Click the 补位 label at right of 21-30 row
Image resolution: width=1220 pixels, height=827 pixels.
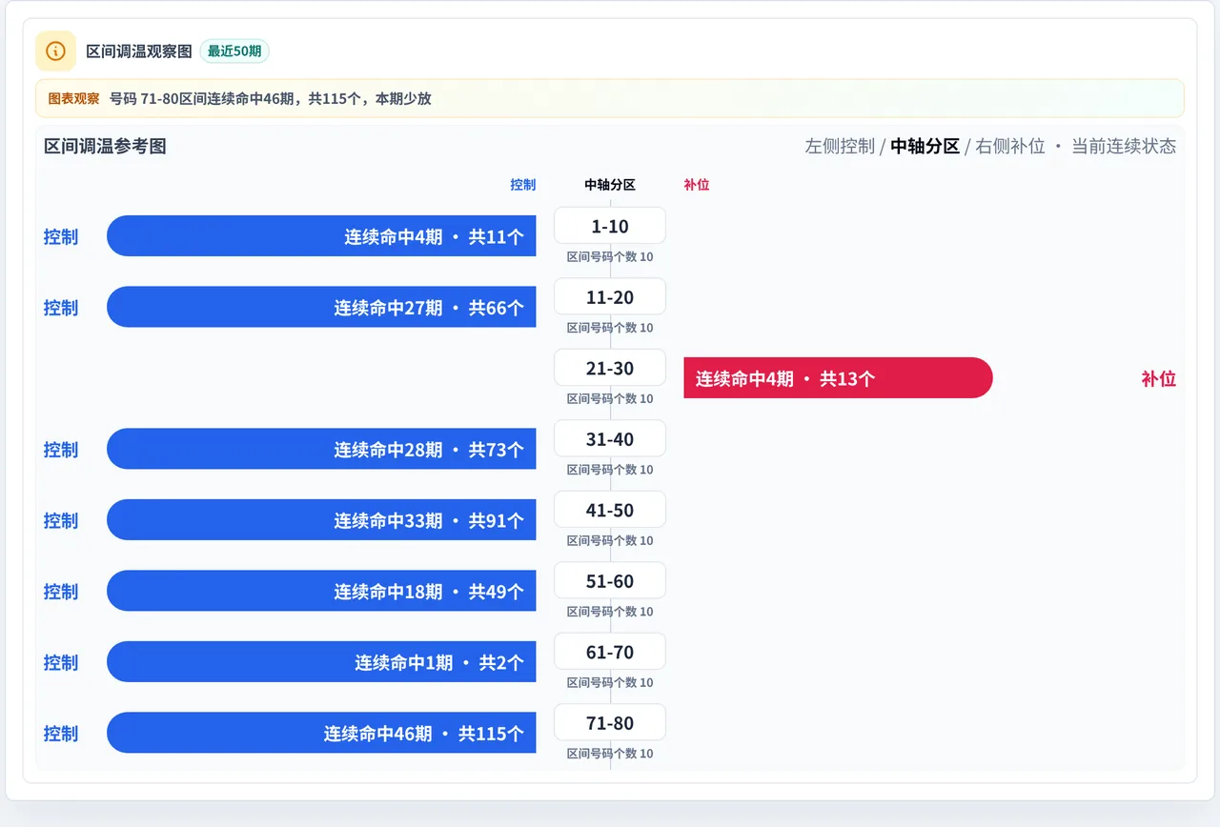[1158, 378]
